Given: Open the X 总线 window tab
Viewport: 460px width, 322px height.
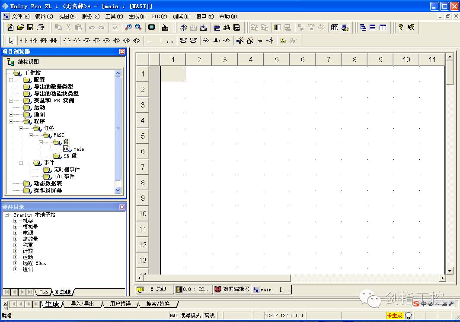Looking at the screenshot, I should 154,290.
